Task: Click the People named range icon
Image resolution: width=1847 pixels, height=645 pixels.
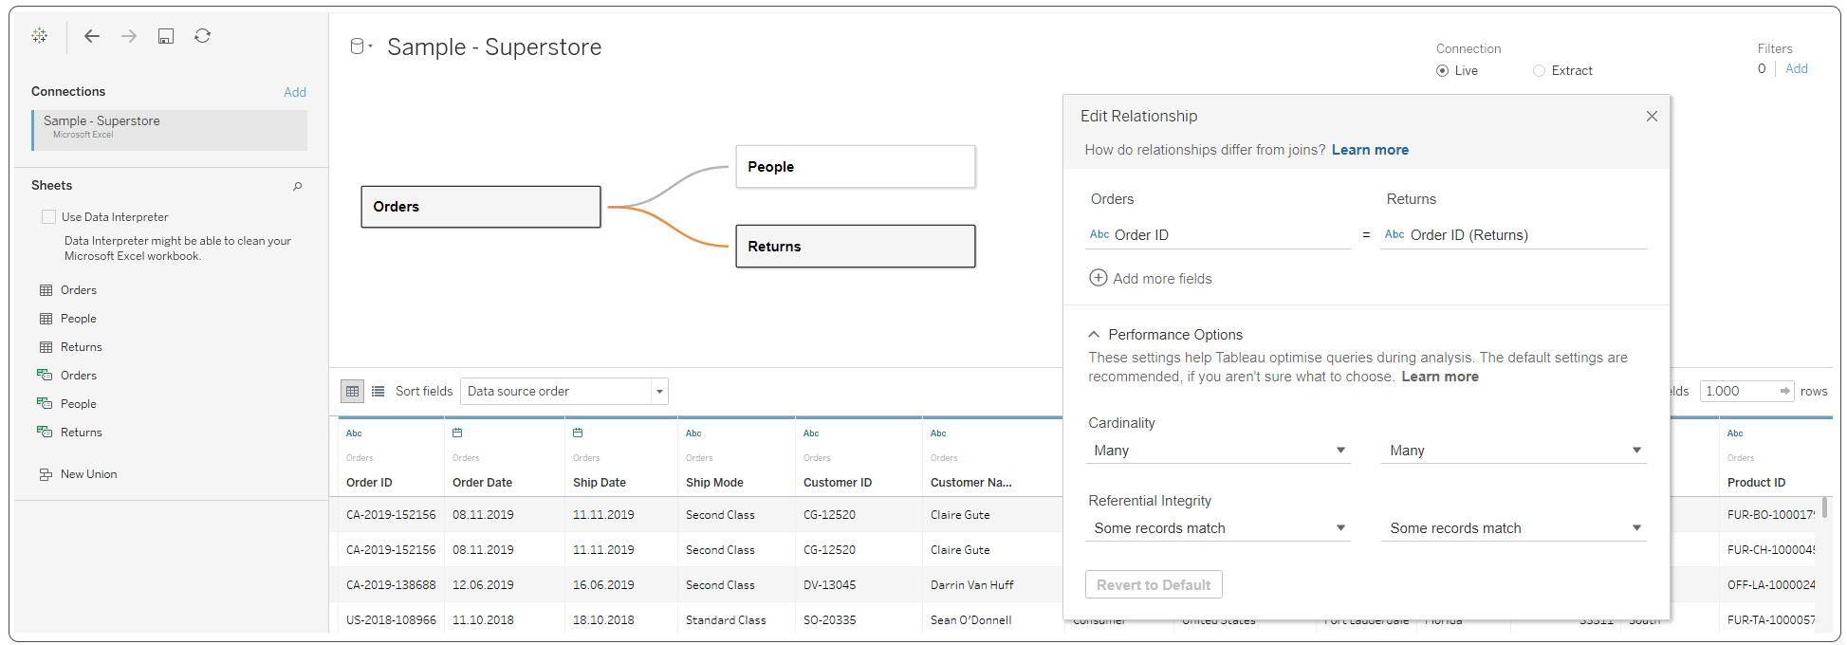Action: tap(45, 404)
